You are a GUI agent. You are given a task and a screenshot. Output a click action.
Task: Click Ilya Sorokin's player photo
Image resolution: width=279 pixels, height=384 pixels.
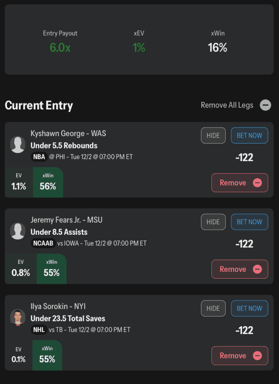(18, 317)
